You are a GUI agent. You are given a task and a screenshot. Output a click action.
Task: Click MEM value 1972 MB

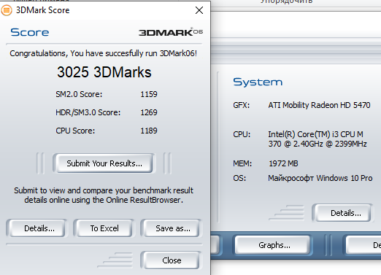[283, 163]
